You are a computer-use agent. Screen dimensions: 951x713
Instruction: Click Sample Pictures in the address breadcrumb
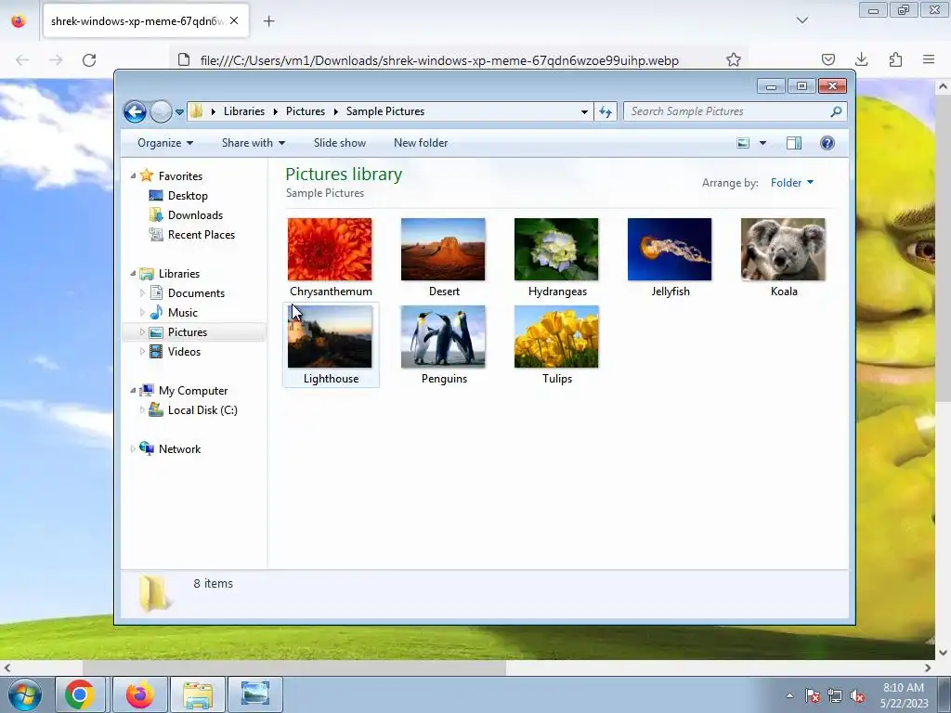tap(385, 111)
